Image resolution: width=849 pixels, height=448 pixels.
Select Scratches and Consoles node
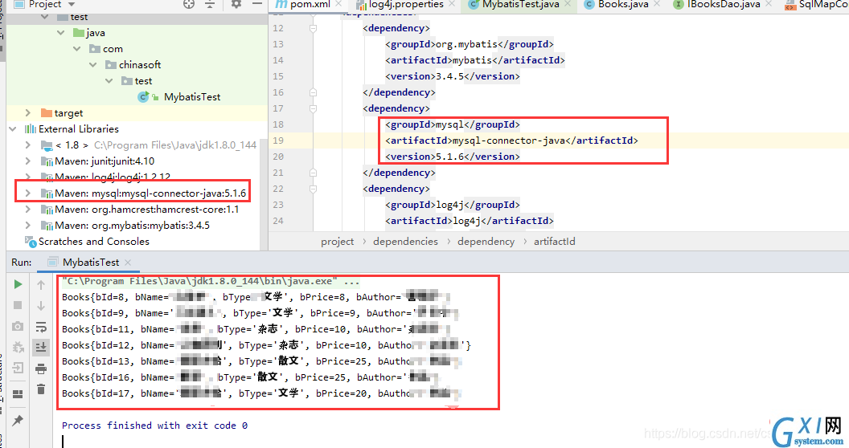point(94,242)
